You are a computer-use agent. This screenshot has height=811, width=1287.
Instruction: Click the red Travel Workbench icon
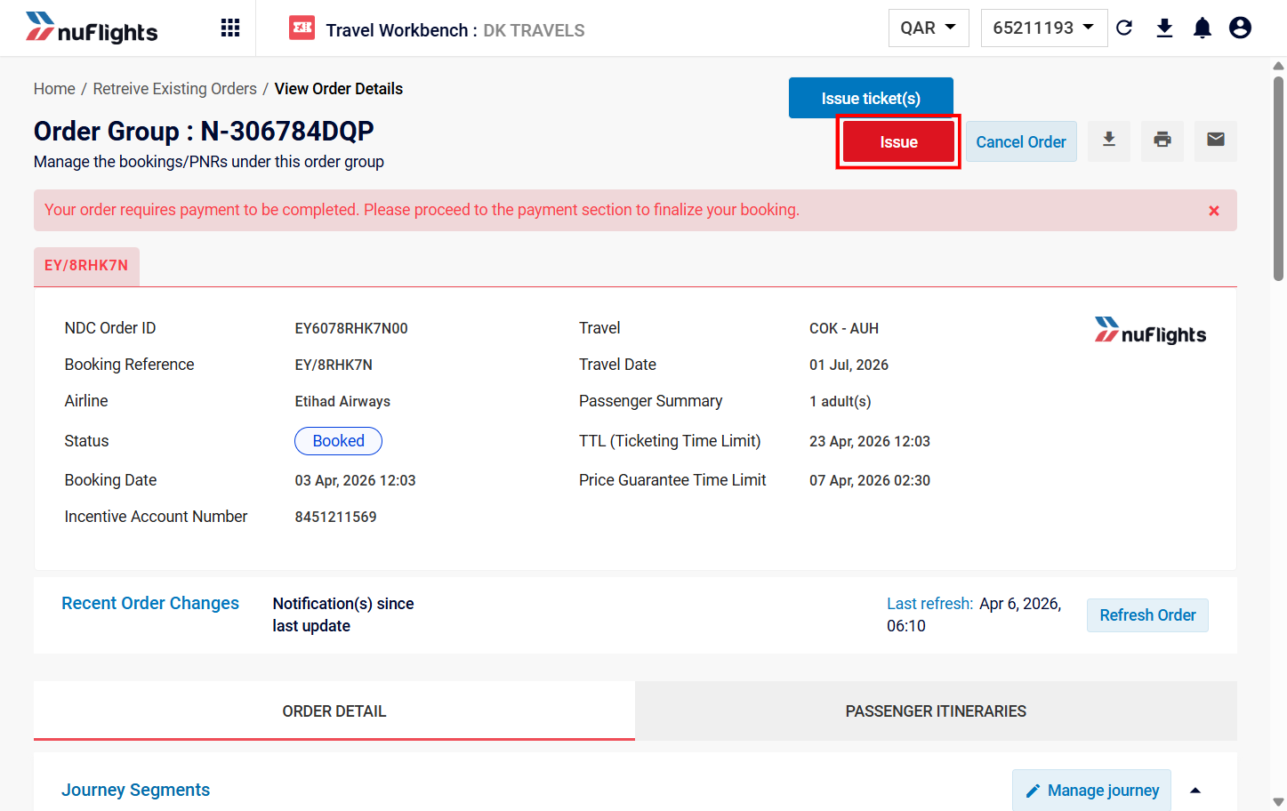[302, 28]
